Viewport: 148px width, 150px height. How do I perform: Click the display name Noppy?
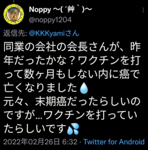pos(40,10)
